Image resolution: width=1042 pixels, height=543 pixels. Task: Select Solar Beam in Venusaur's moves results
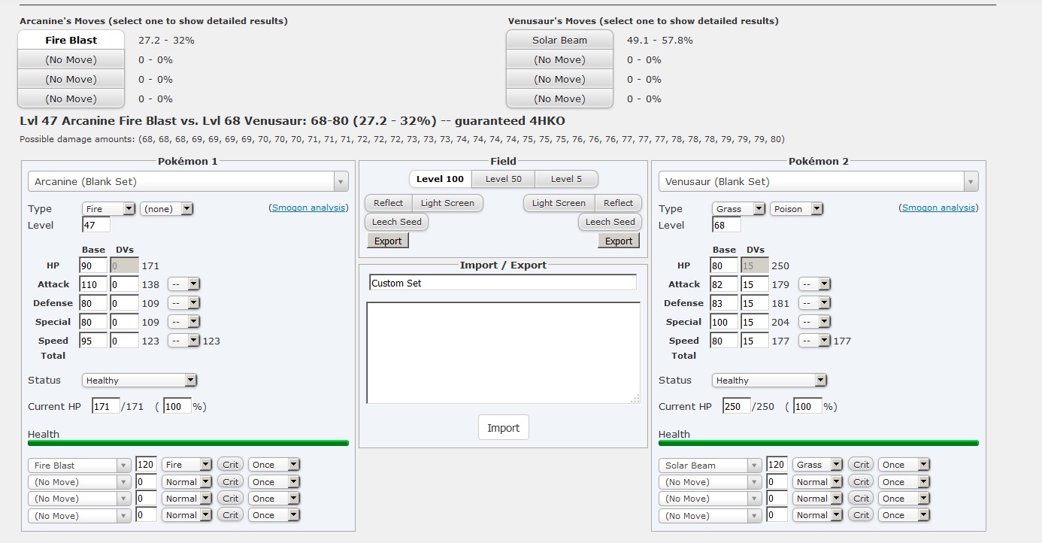tap(559, 40)
